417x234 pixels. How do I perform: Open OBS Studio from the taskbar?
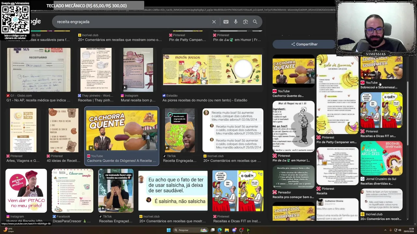(241, 230)
